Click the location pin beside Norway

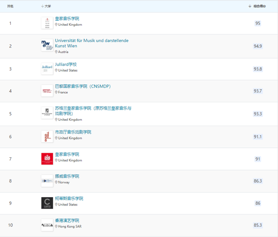click(56, 182)
